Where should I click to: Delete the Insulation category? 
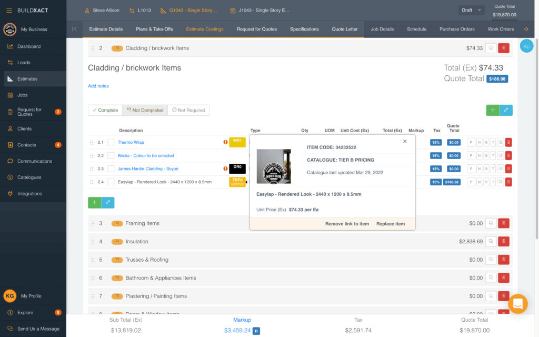pyautogui.click(x=504, y=241)
